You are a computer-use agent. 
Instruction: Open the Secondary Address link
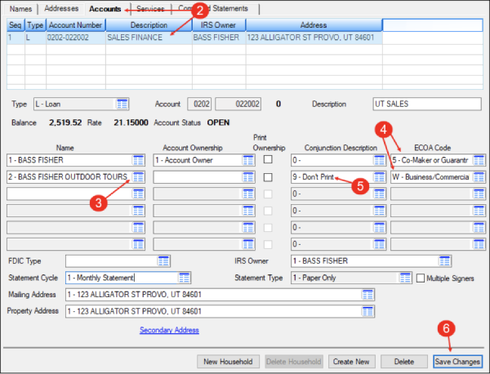coord(169,330)
